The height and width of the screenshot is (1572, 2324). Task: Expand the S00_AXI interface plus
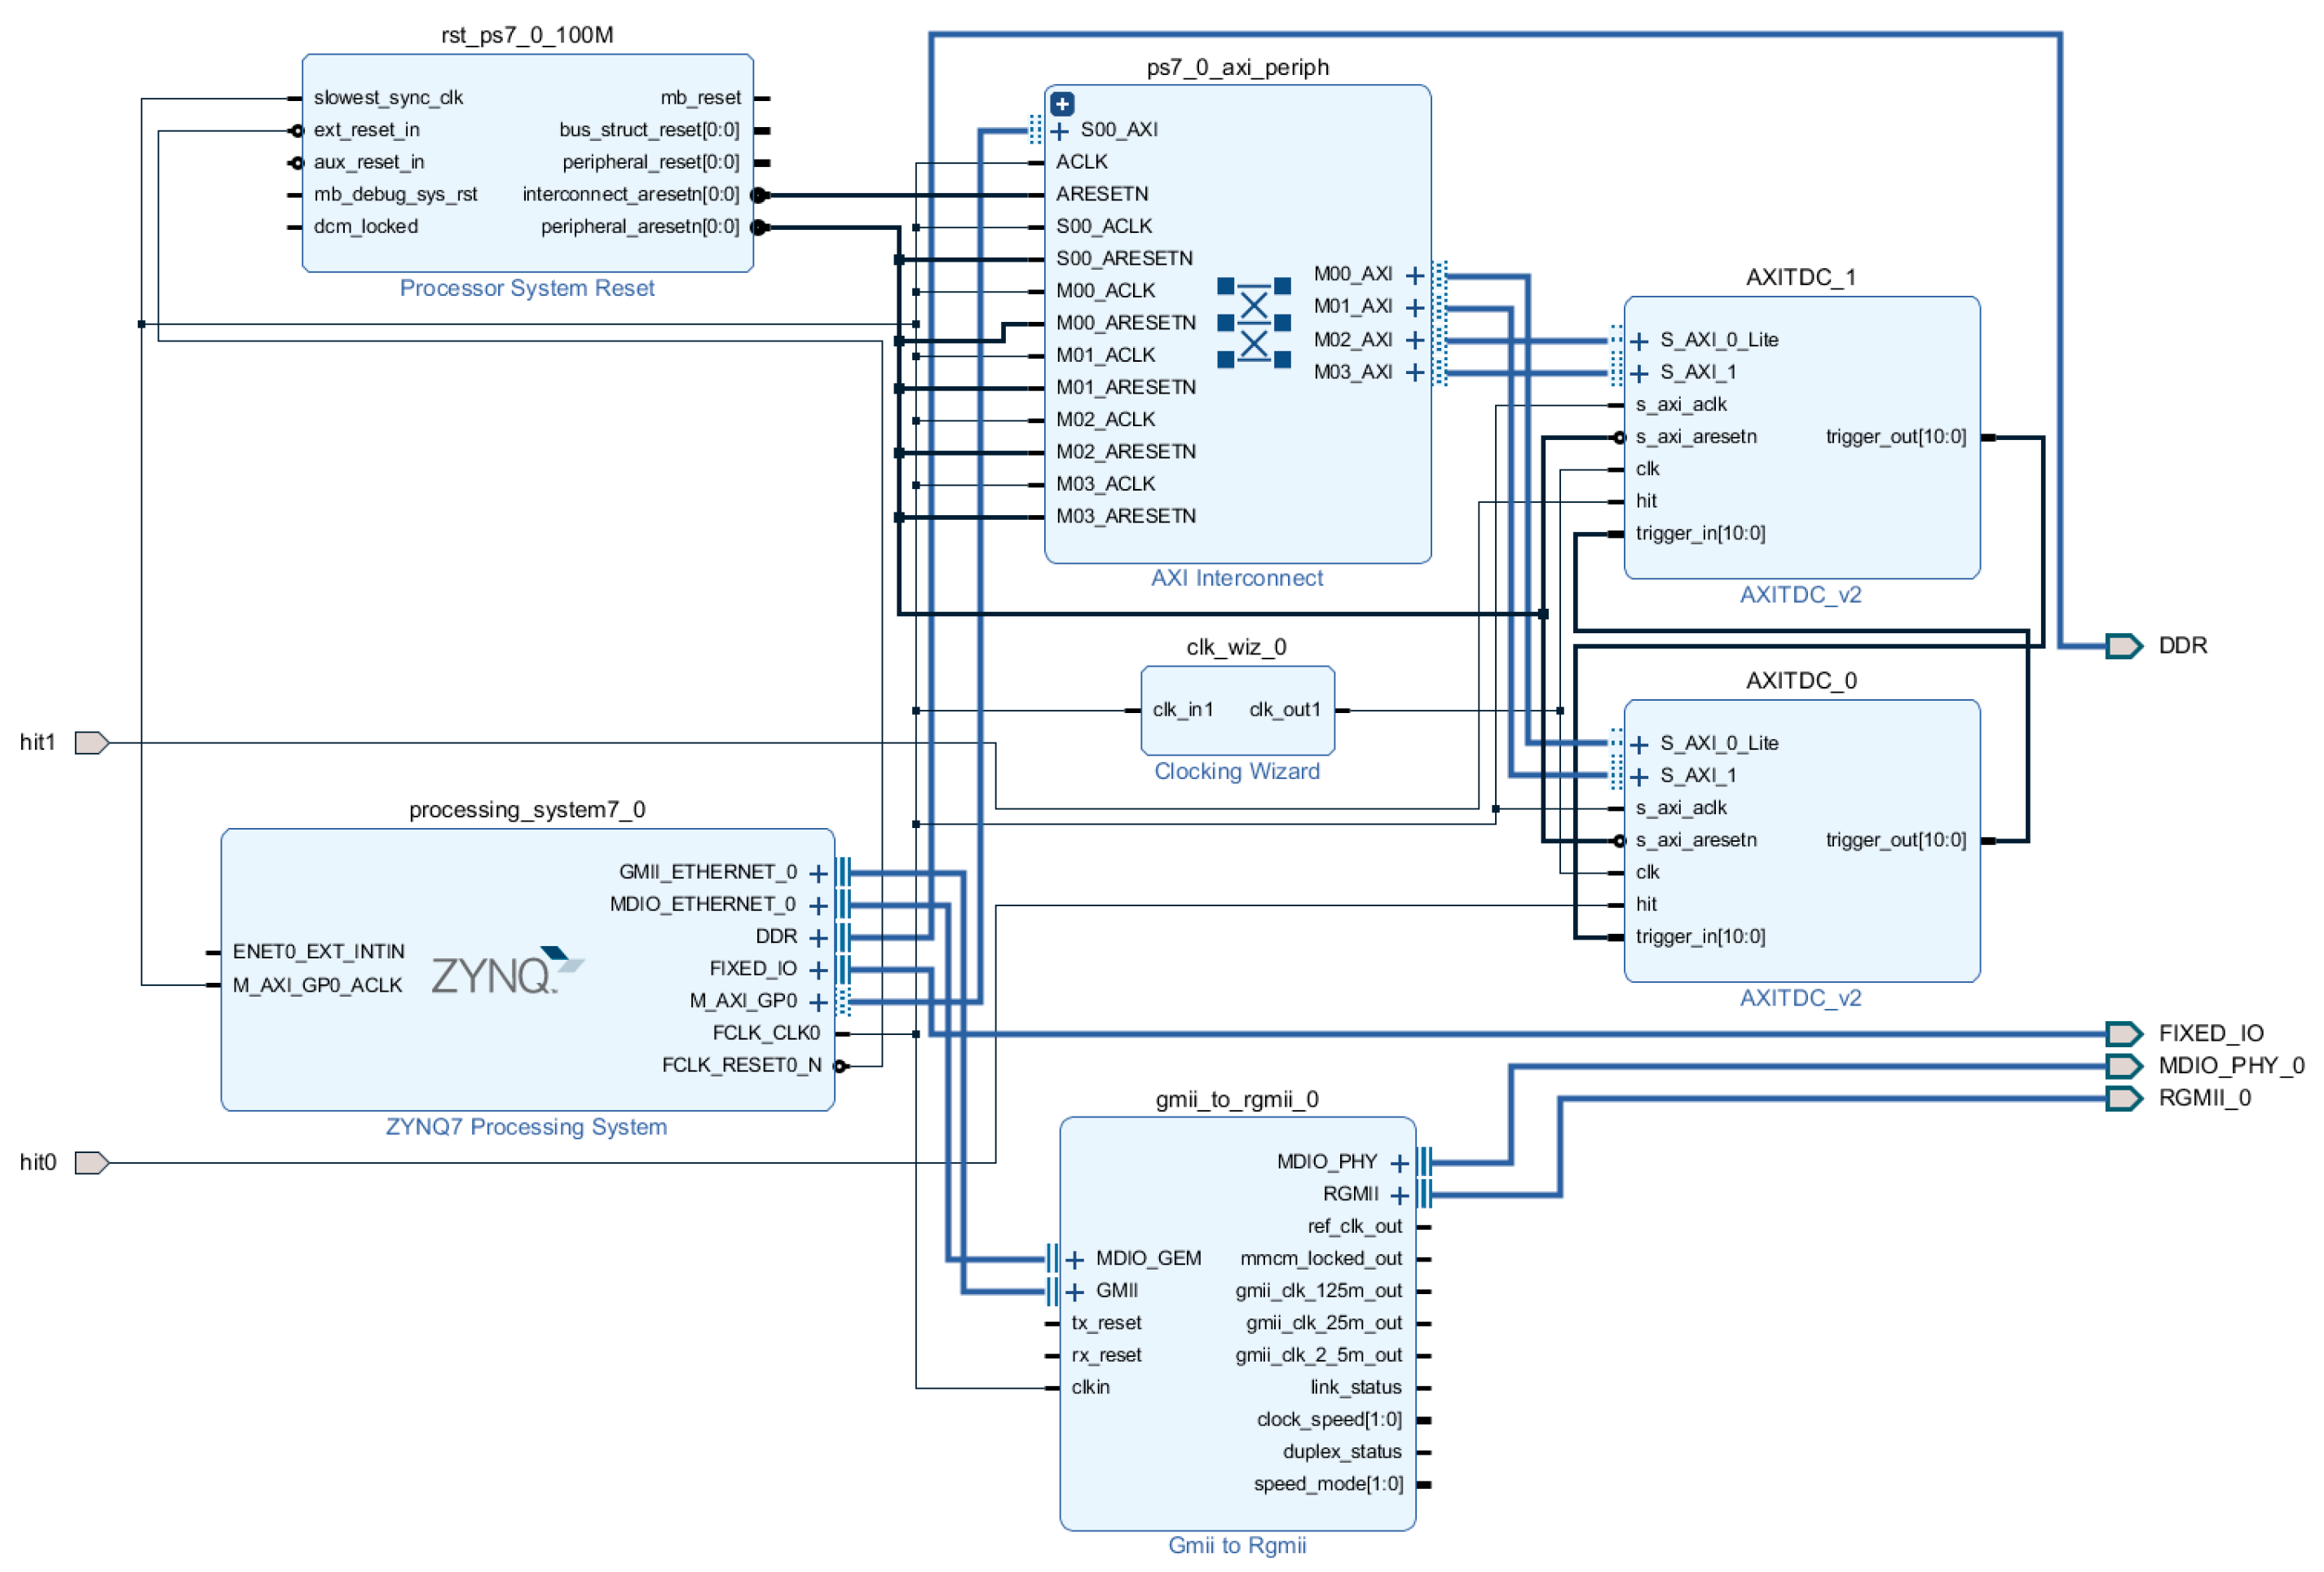[1060, 130]
